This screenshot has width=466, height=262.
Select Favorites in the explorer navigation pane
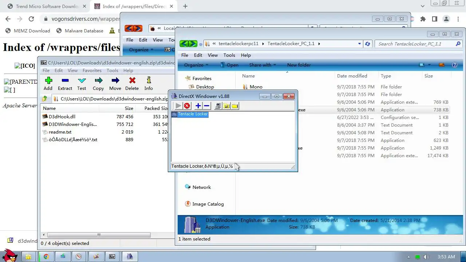pos(202,79)
